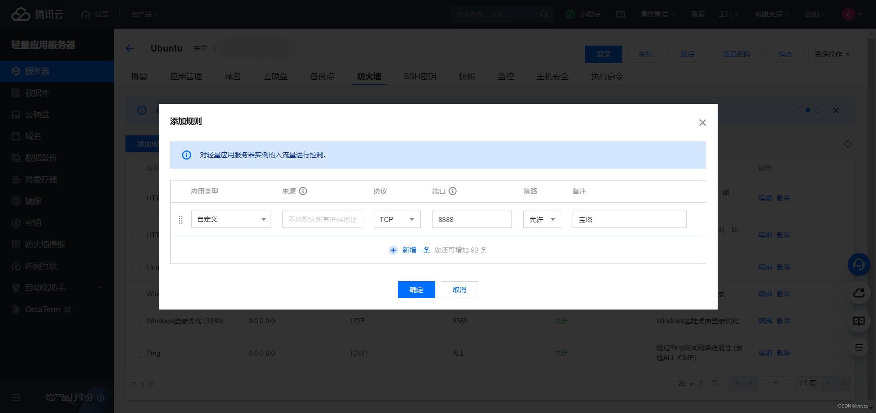The image size is (876, 413).
Task: Click the Tencent Cloud logo
Action: pyautogui.click(x=37, y=14)
